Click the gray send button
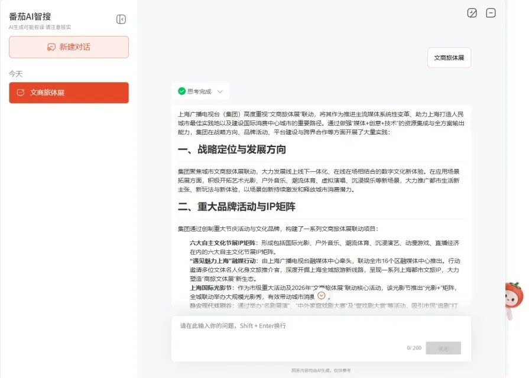This screenshot has height=378, width=529. [443, 348]
